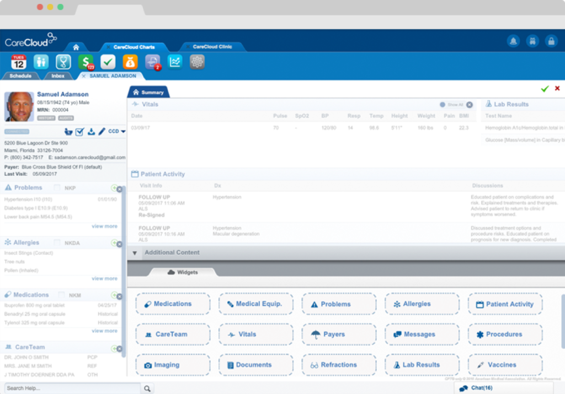565x394 pixels.
Task: Click view more under Allergies
Action: (x=104, y=279)
